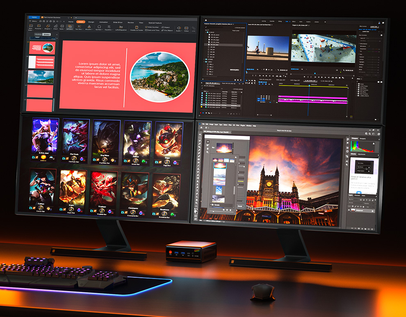
Task: Open the WPS Slide Show tab
Action: pos(118,22)
